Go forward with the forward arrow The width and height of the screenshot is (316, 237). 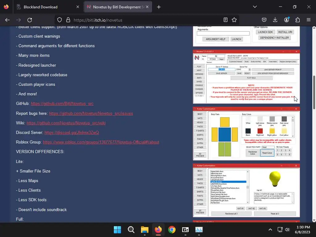pos(19,20)
